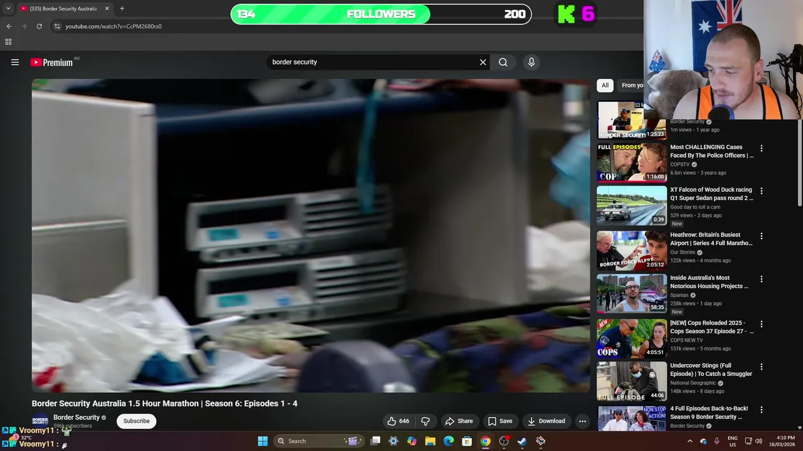
Task: Download the Border Security video
Action: point(546,421)
